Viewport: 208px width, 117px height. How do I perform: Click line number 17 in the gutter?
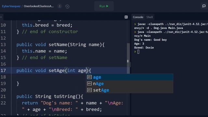pos(3,71)
